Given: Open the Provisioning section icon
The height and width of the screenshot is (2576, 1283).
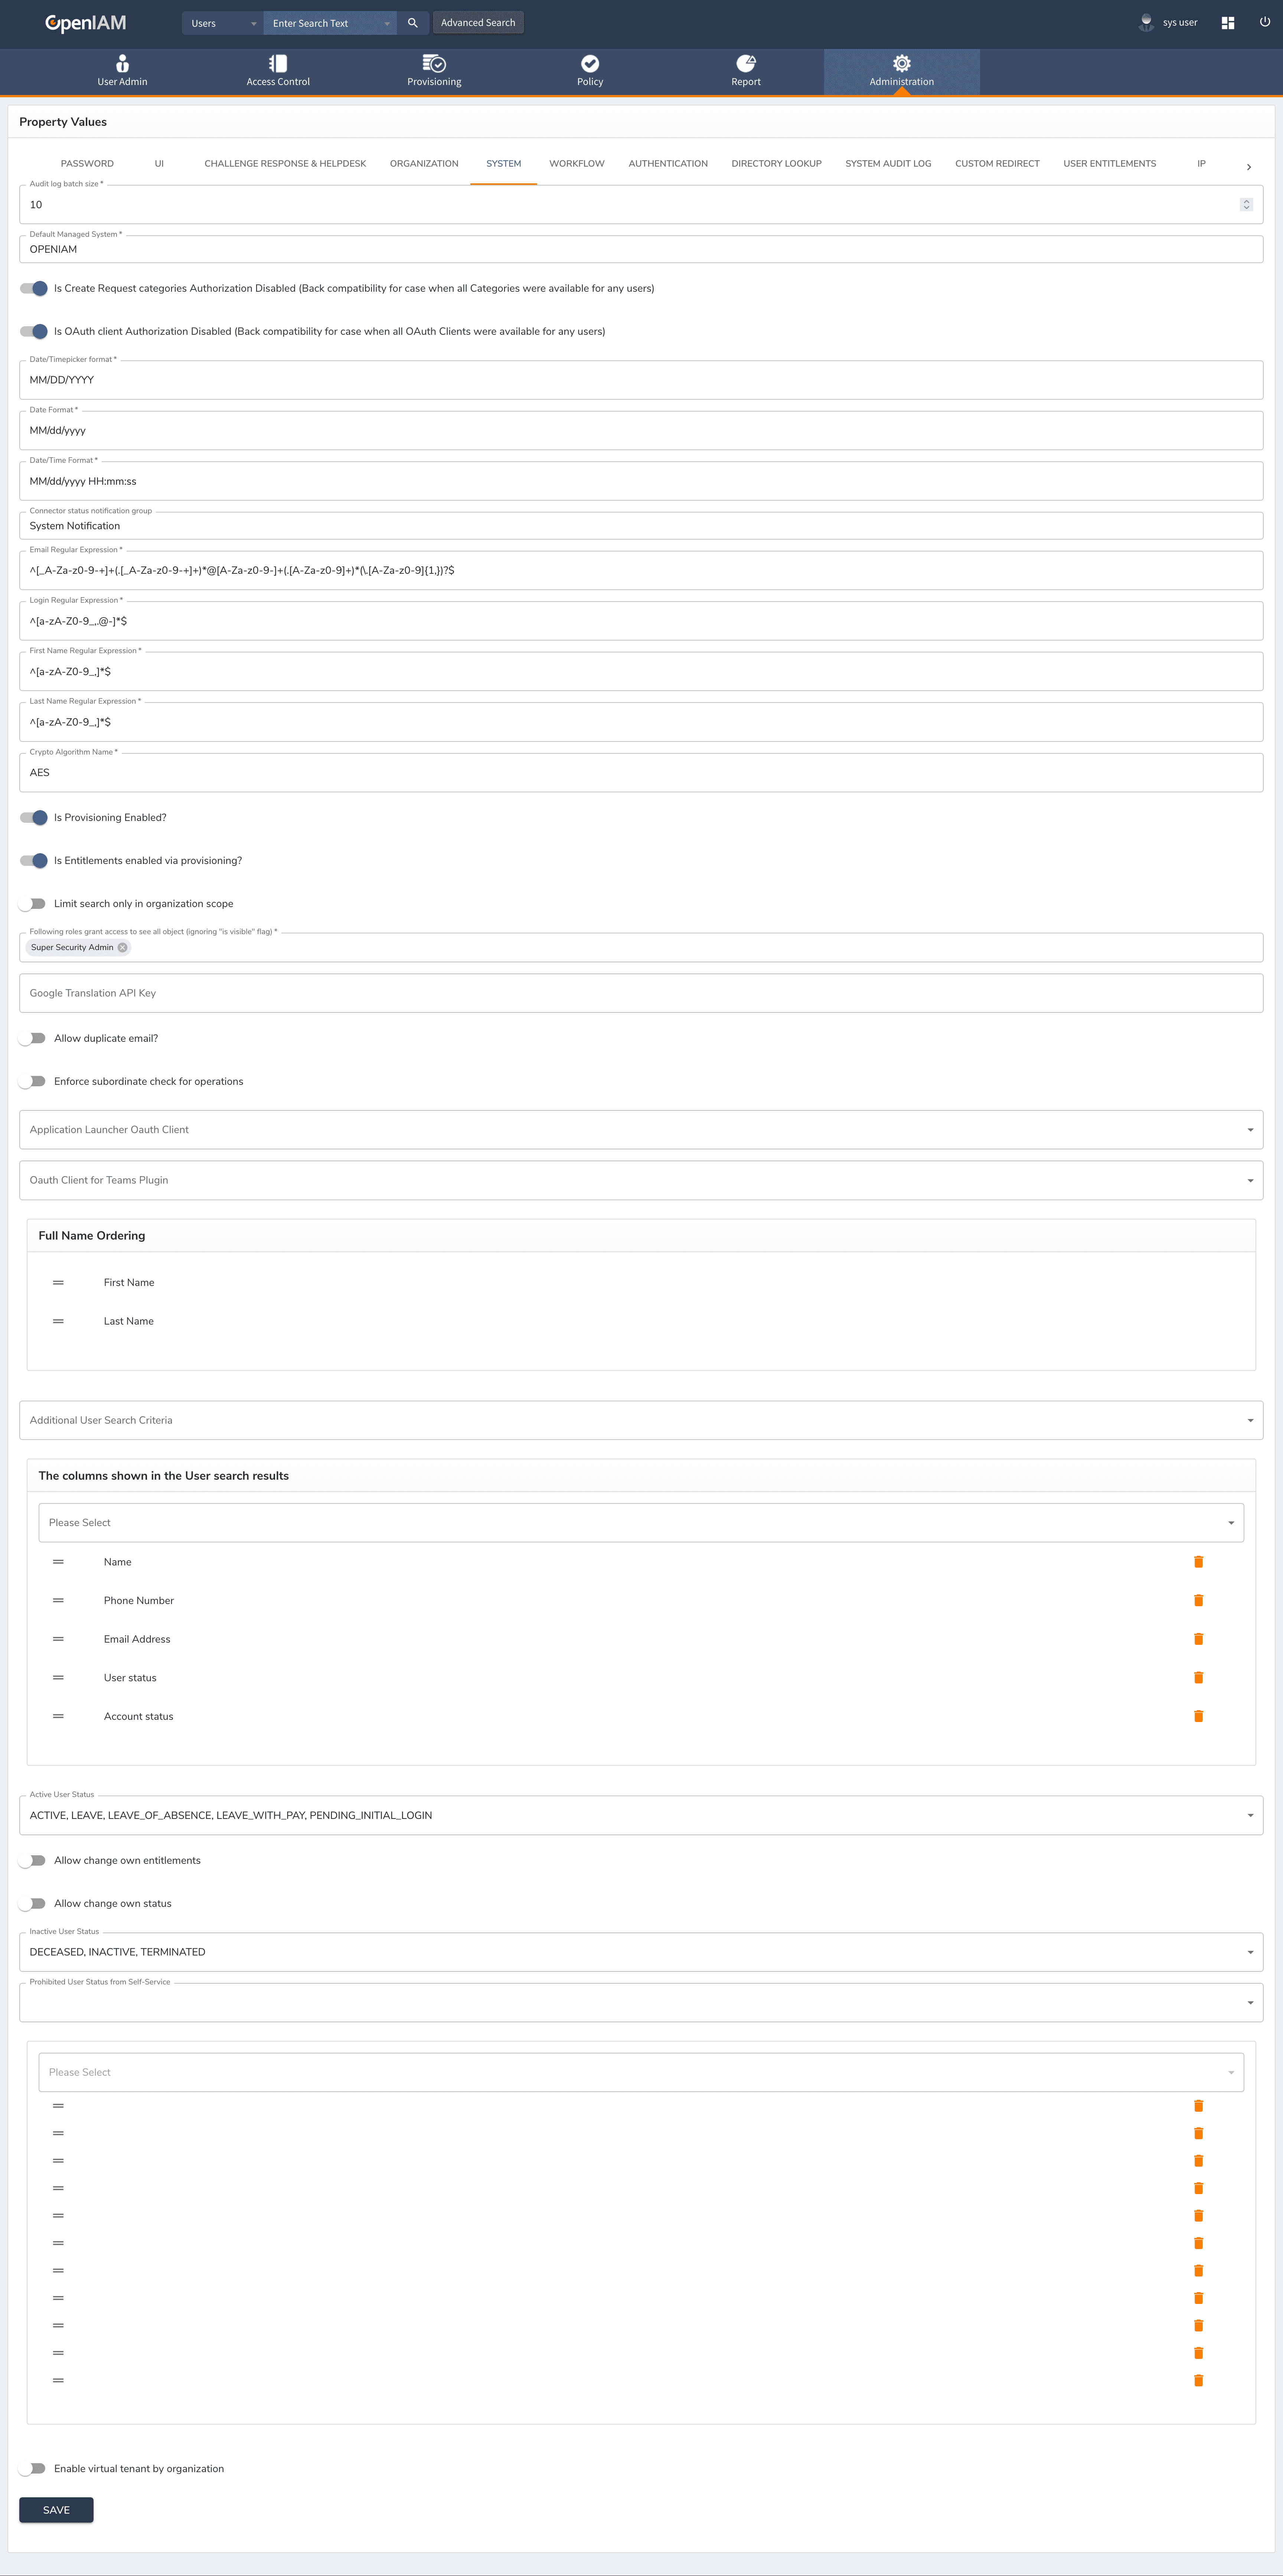Looking at the screenshot, I should (434, 64).
